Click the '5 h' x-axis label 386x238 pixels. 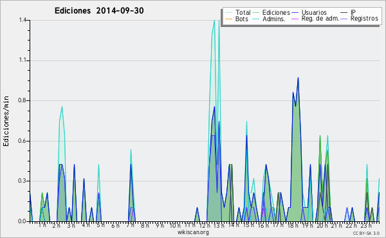tap(101, 225)
